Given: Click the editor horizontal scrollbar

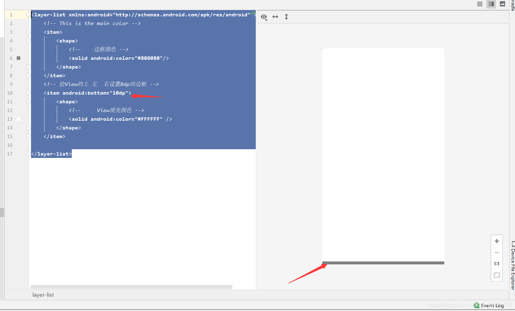Looking at the screenshot, I should pyautogui.click(x=131, y=287).
